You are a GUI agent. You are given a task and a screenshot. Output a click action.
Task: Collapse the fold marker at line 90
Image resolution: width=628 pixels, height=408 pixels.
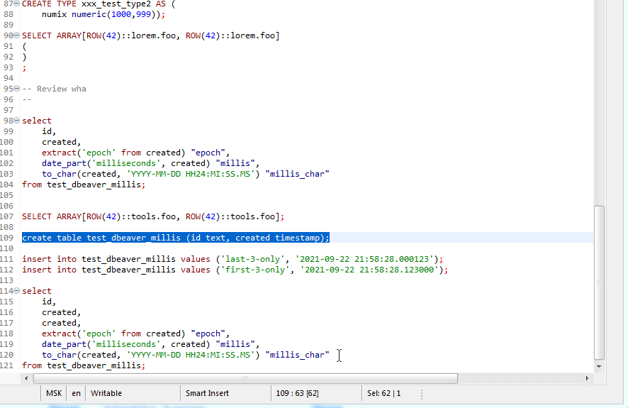tap(17, 35)
